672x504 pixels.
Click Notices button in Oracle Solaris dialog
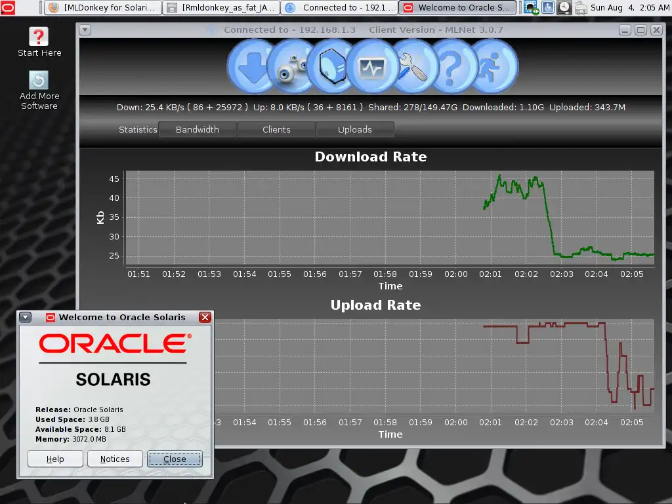point(115,459)
